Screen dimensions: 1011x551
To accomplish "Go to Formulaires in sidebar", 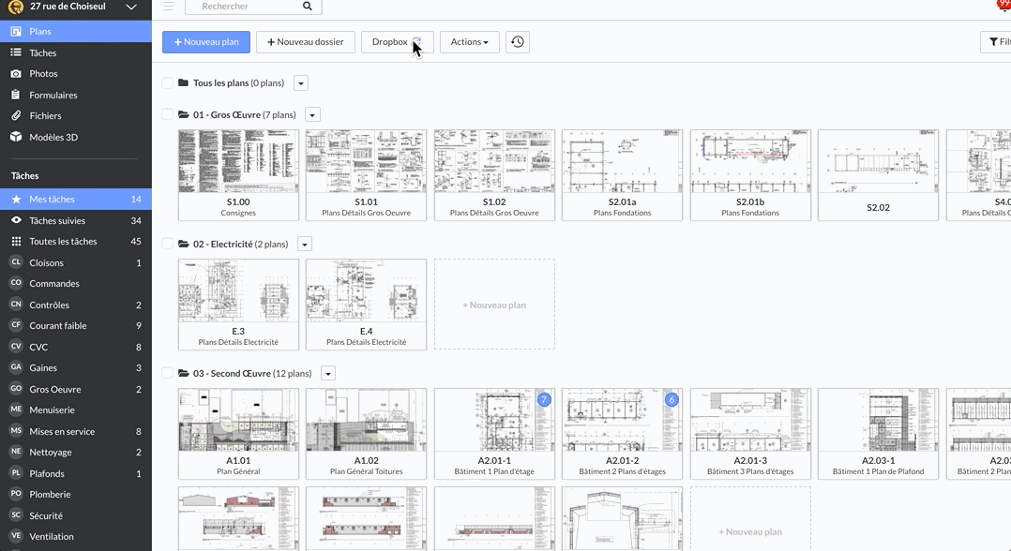I will click(53, 95).
